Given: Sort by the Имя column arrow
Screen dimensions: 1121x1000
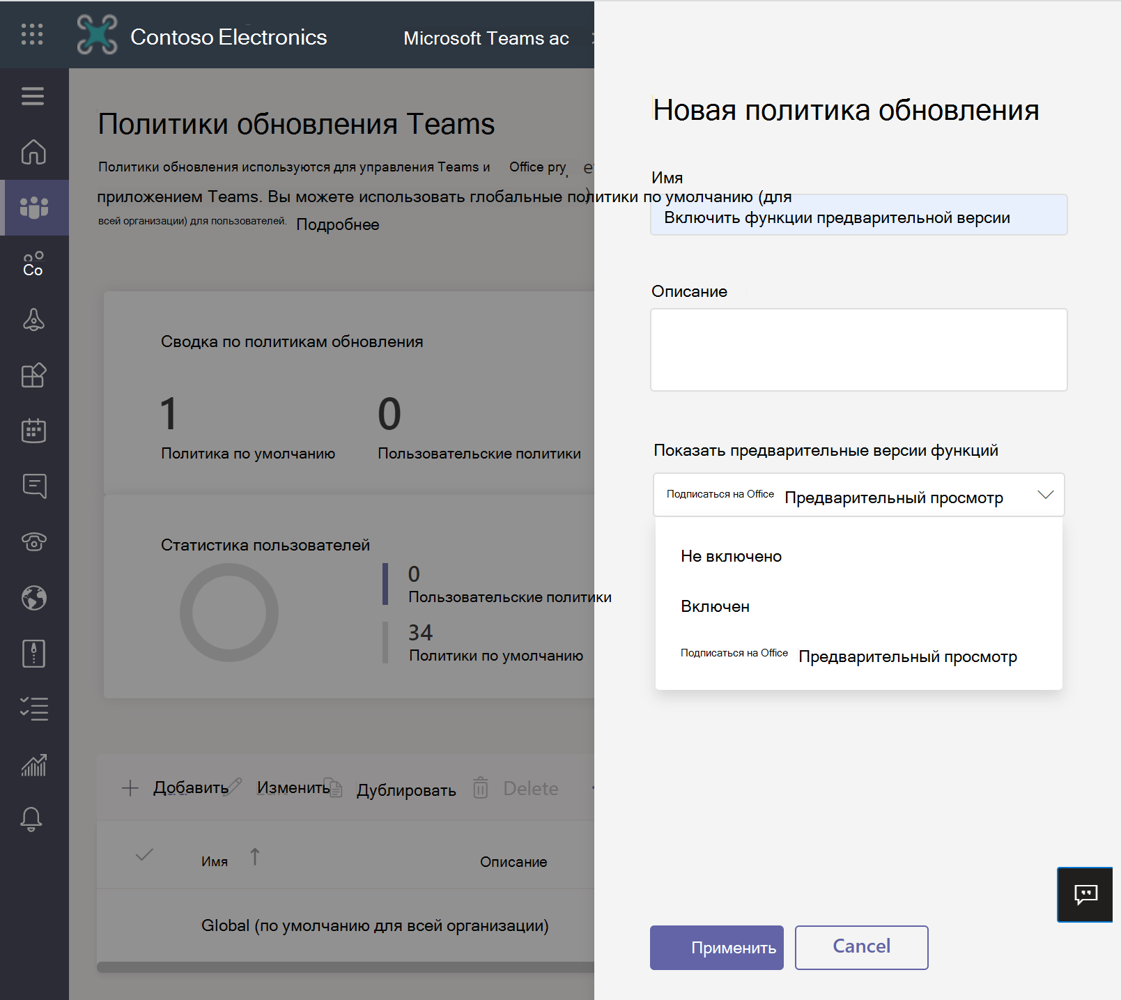Looking at the screenshot, I should [255, 856].
